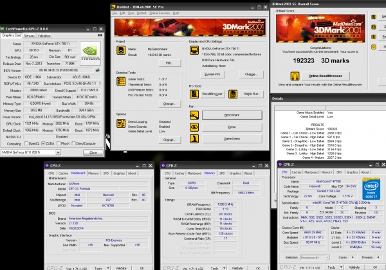Toggle the DirectCompute checkbox

pyautogui.click(x=73, y=143)
